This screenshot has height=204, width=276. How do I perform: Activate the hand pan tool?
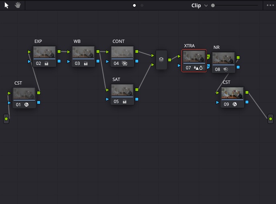pyautogui.click(x=18, y=5)
